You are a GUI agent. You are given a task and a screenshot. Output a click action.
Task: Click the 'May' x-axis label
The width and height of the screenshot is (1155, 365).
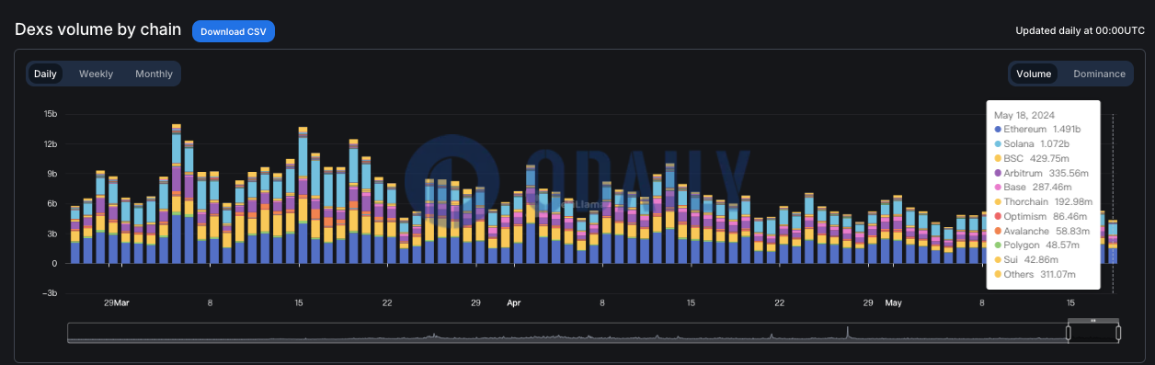tap(894, 302)
